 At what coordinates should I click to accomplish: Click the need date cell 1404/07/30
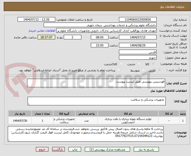pyautogui.click(x=20, y=121)
